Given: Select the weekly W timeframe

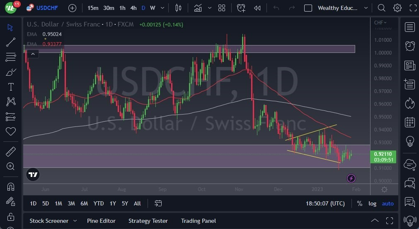Looking at the screenshot, I should pyautogui.click(x=153, y=8).
